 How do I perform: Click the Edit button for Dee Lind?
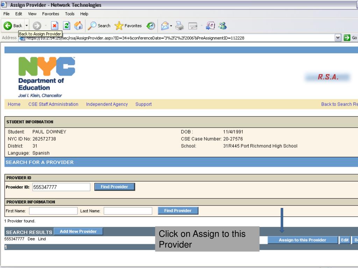coord(345,240)
